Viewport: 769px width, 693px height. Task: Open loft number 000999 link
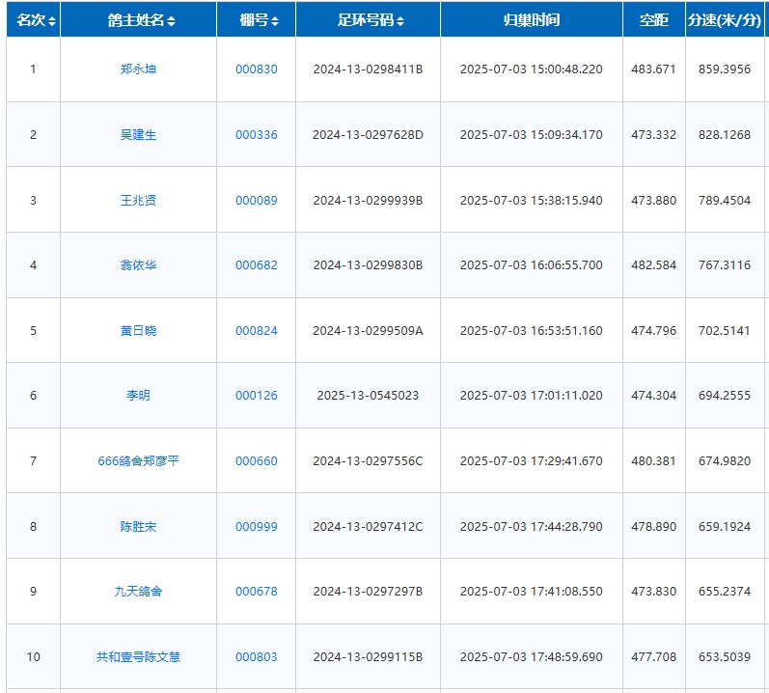pyautogui.click(x=256, y=527)
